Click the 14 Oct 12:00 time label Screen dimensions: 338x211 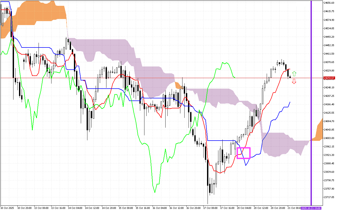(x=92, y=208)
